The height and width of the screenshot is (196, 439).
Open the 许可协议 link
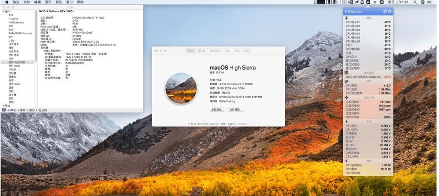click(243, 123)
